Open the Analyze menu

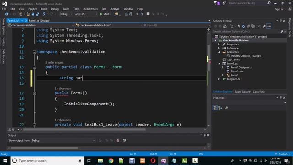pyautogui.click(x=115, y=9)
